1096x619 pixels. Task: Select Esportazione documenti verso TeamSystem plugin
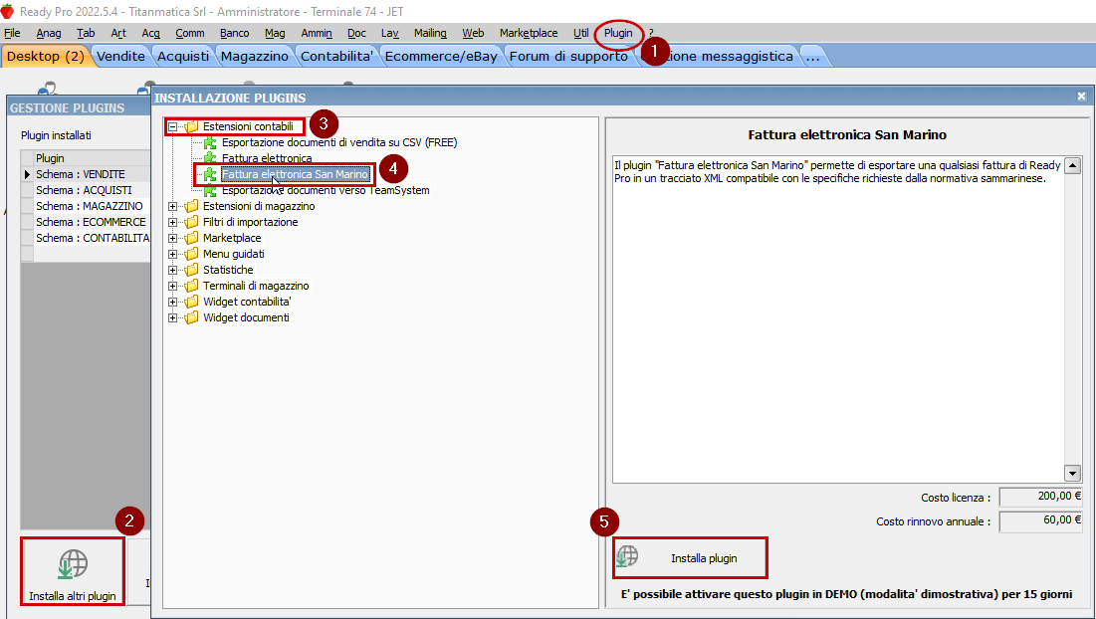pyautogui.click(x=326, y=191)
